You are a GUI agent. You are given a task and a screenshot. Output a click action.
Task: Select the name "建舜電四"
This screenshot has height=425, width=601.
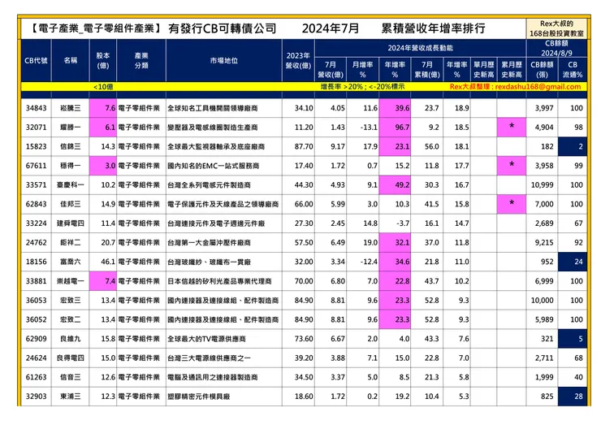[71, 223]
